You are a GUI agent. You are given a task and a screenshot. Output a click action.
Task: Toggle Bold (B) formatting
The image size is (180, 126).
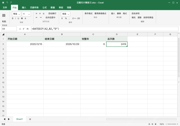(13, 18)
